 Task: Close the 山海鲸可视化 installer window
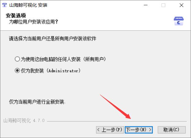click(181, 5)
